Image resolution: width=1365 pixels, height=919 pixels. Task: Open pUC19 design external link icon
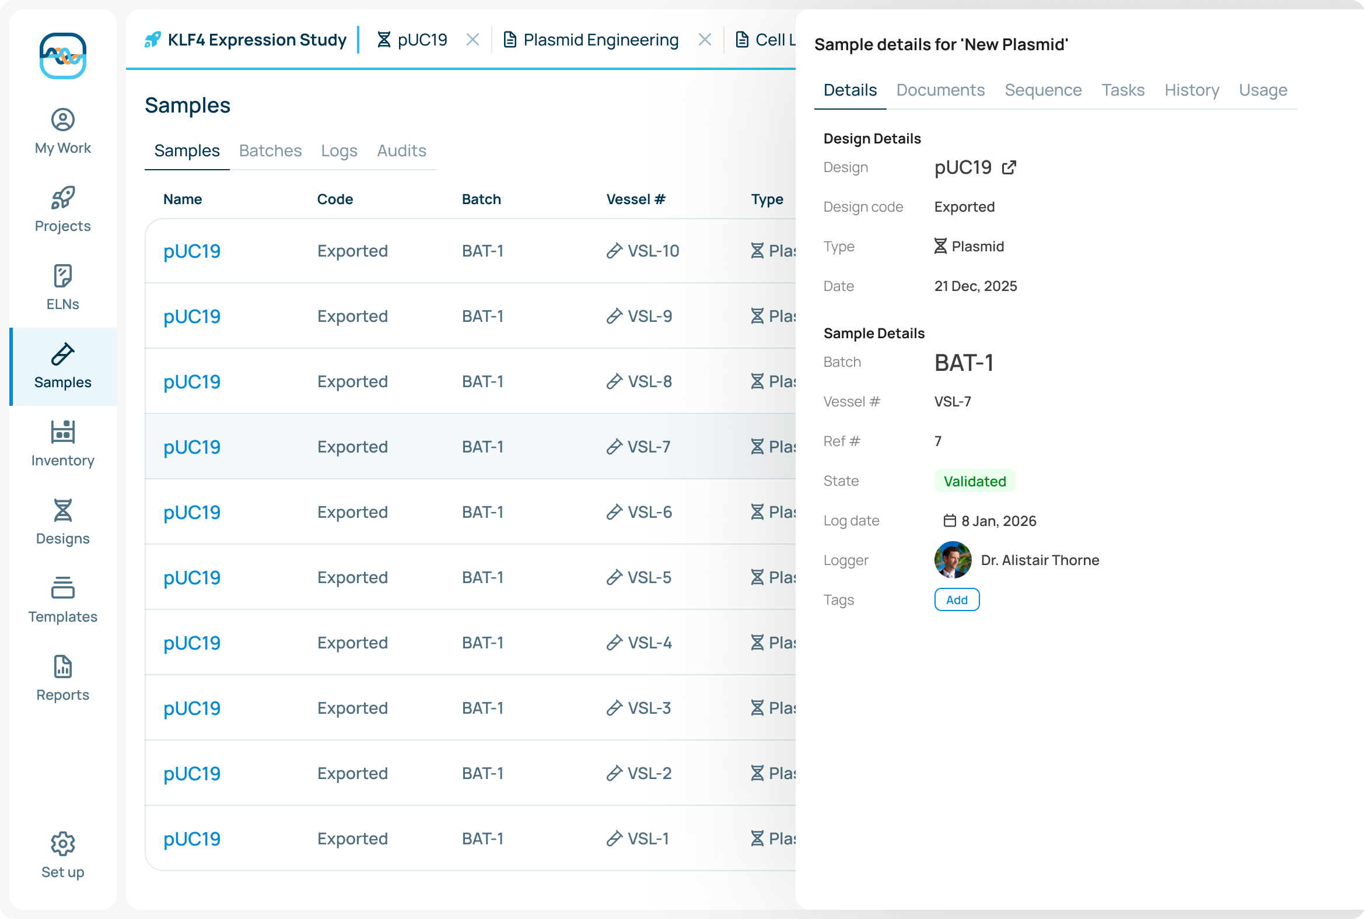pos(1009,167)
